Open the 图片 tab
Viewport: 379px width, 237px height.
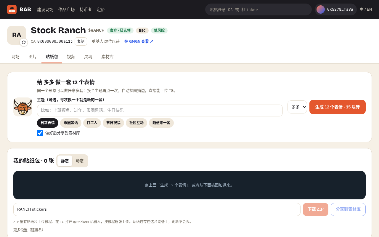click(33, 57)
